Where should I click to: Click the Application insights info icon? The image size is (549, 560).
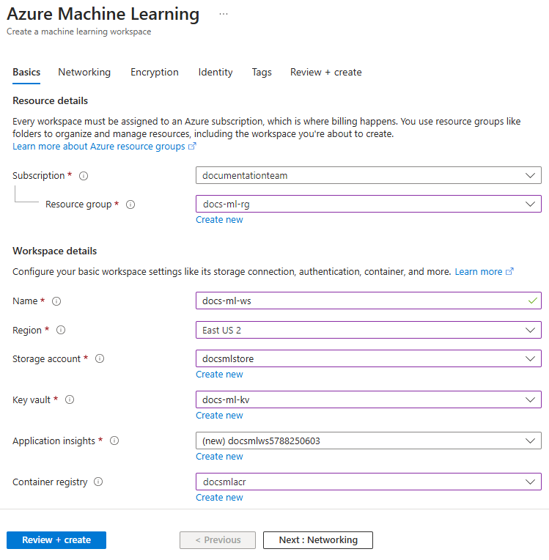point(114,441)
